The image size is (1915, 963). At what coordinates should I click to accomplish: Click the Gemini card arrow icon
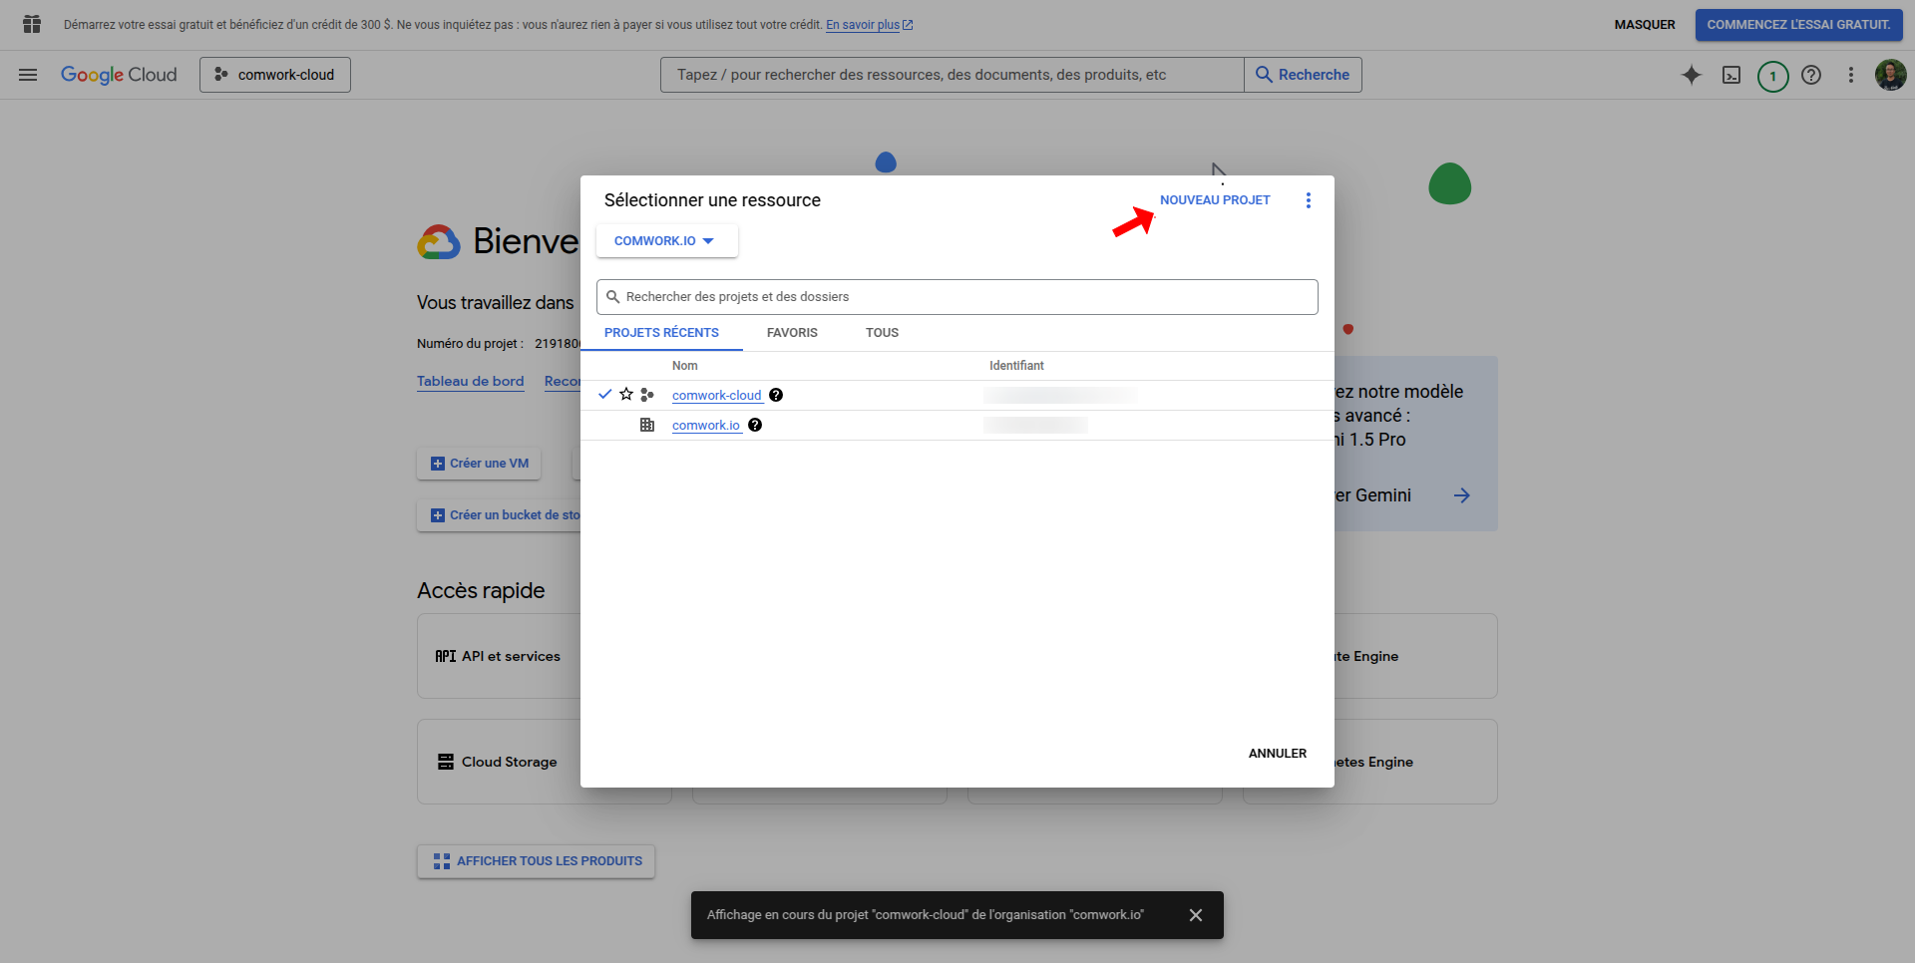(1462, 495)
